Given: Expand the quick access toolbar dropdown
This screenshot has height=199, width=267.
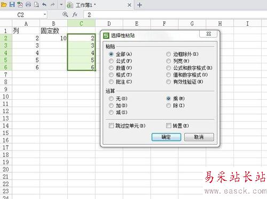Looking at the screenshot, I should click(x=61, y=4).
